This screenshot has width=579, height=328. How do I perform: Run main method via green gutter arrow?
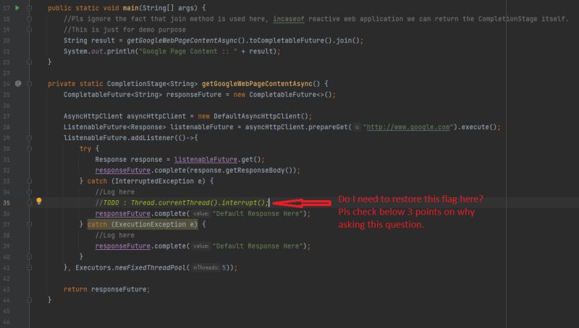coord(17,8)
